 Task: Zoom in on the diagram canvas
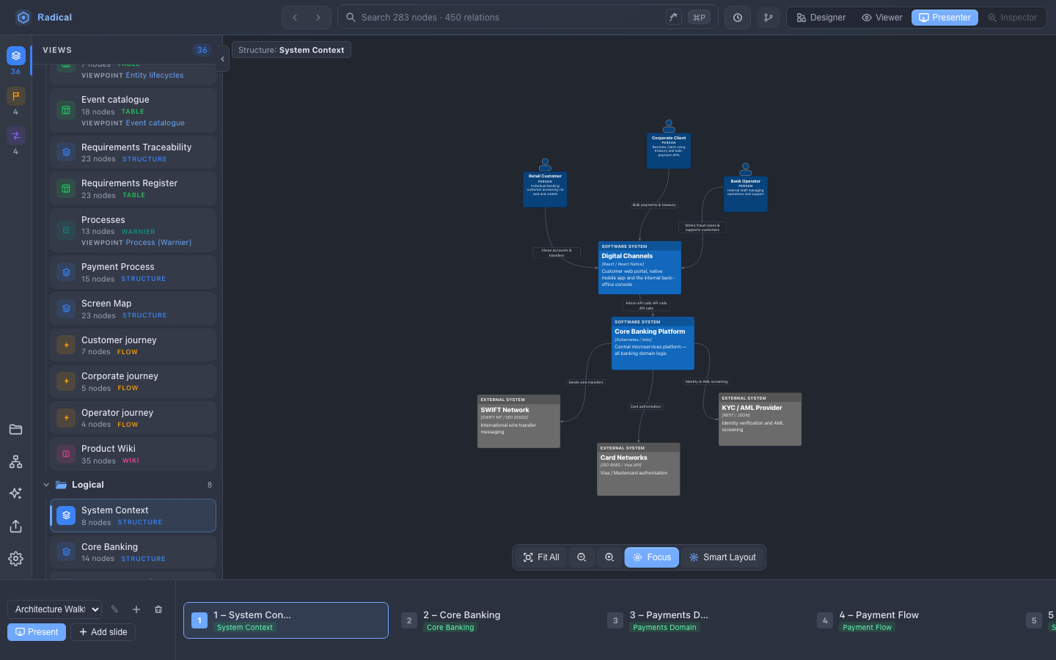coord(609,557)
